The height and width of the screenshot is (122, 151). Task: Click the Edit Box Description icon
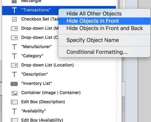[x=14, y=102]
